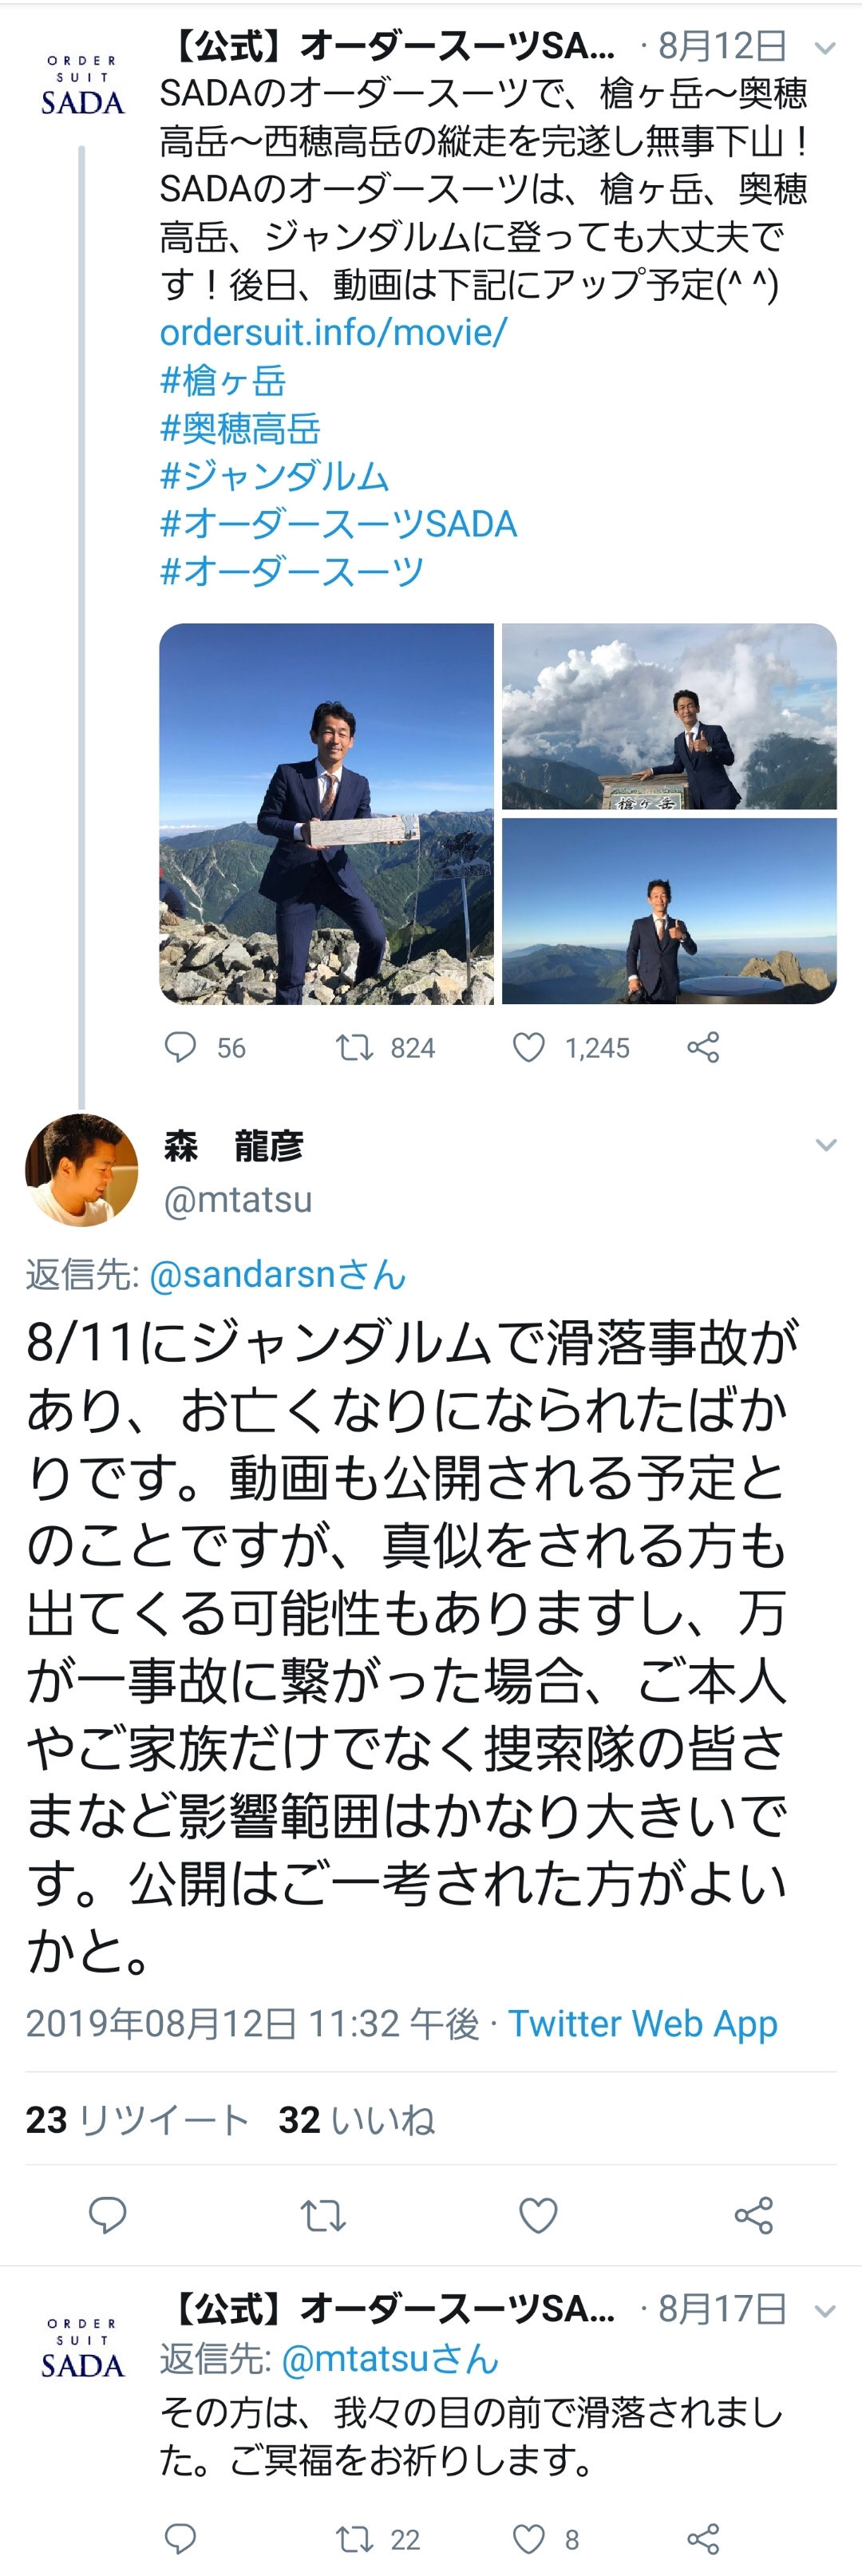
Task: Share 森 龍彦's main tweet
Action: click(x=753, y=2215)
